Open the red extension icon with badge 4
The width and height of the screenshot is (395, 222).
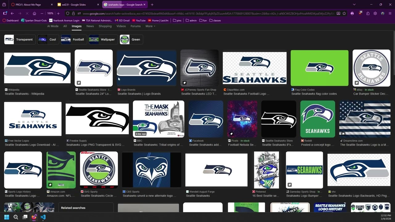pos(360,13)
